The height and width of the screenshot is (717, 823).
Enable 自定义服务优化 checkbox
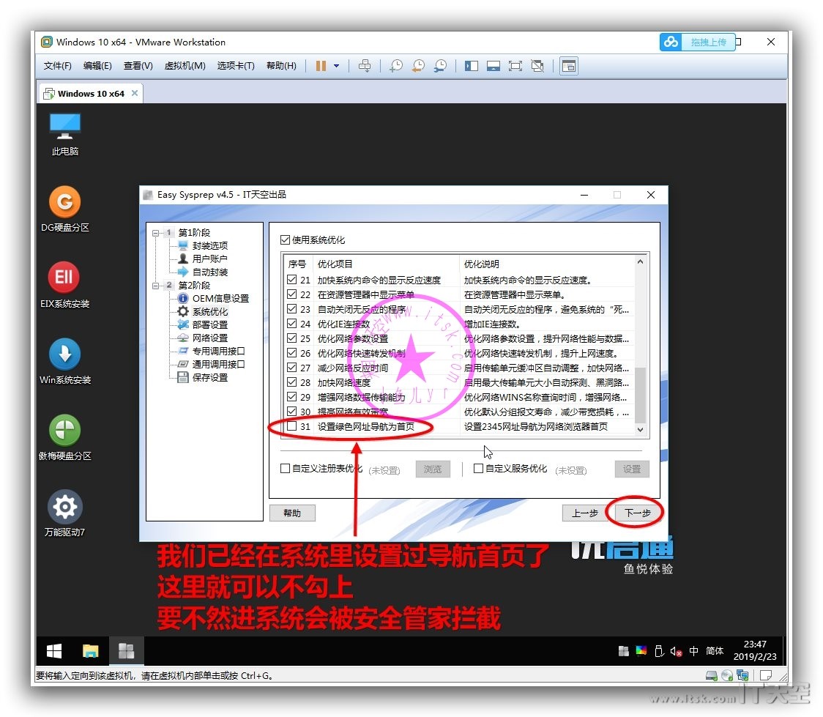point(478,468)
